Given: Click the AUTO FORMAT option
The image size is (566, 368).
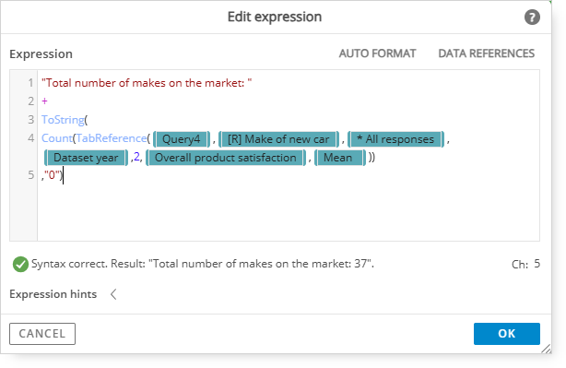Looking at the screenshot, I should point(377,53).
